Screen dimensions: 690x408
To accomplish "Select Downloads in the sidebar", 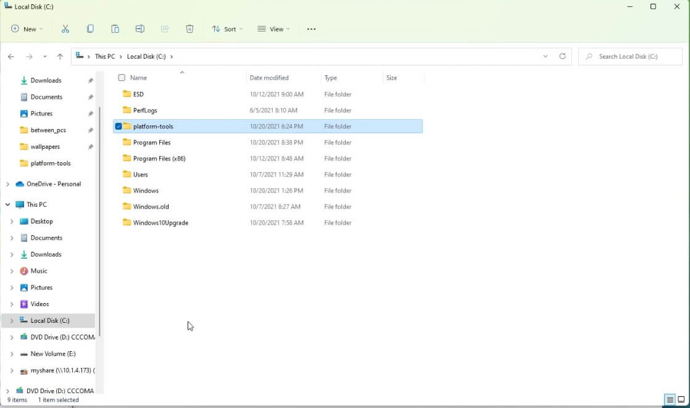I will 46,80.
